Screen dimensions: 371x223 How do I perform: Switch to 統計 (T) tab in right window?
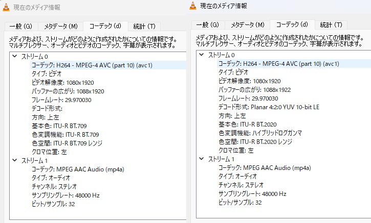pyautogui.click(x=331, y=25)
